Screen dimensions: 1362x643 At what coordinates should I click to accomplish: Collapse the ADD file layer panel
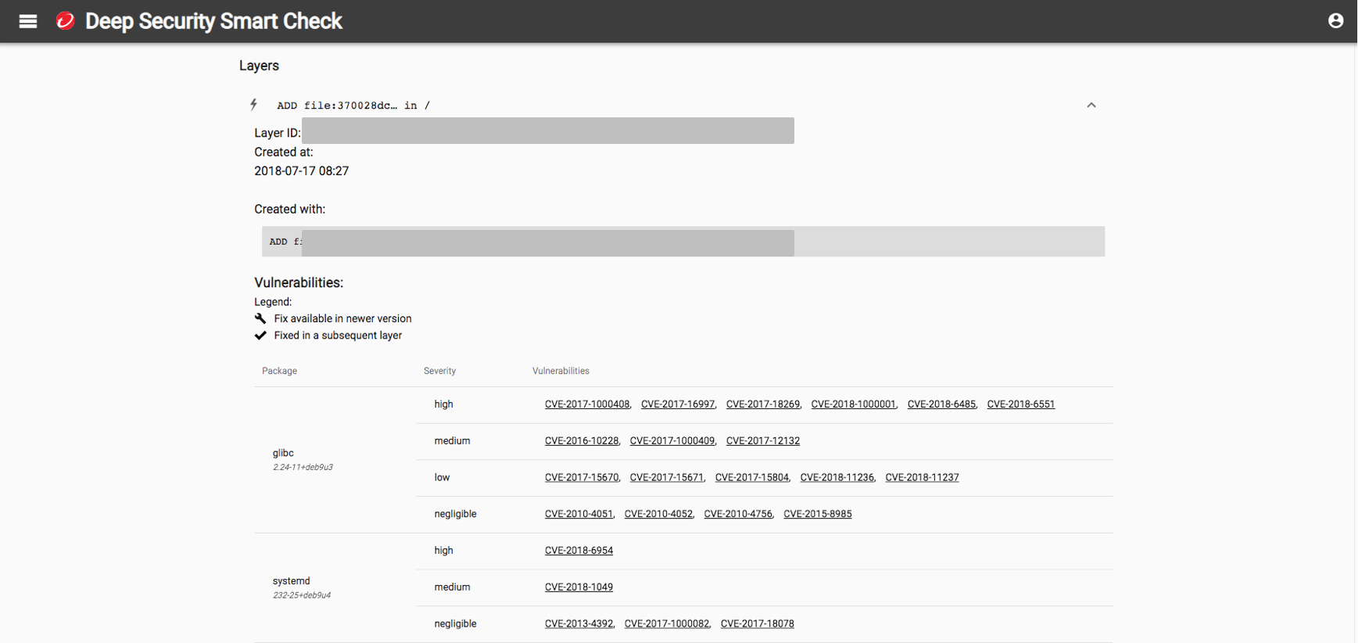pyautogui.click(x=1091, y=105)
